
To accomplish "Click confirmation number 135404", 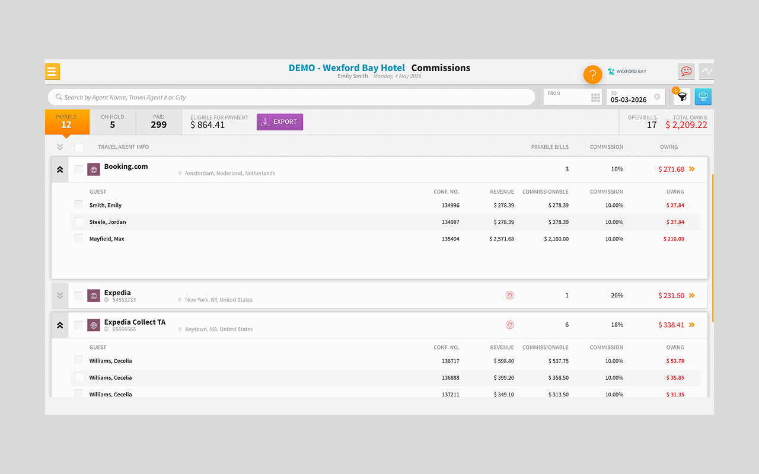I will 451,239.
